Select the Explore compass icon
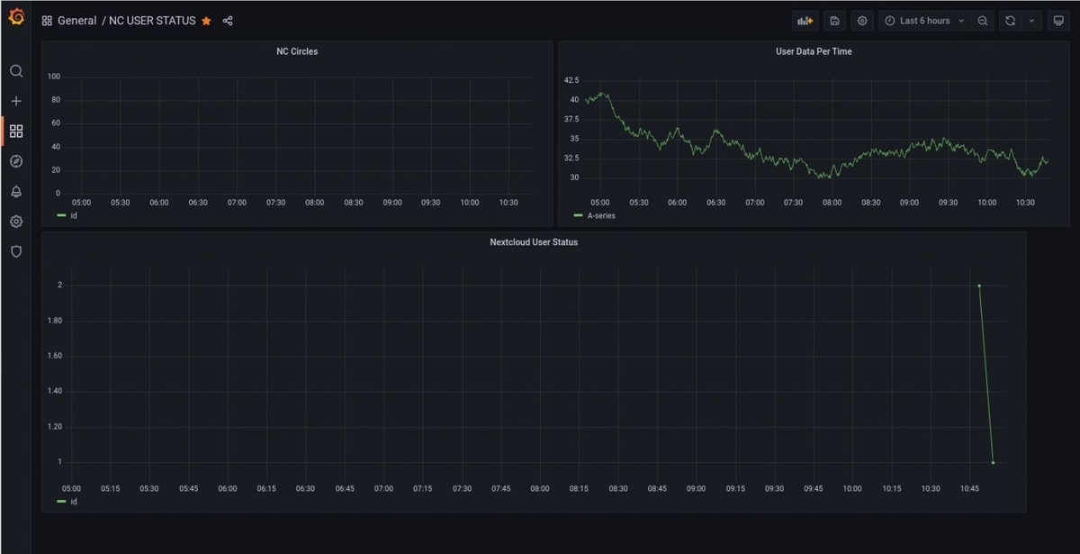The image size is (1080, 554). tap(15, 160)
